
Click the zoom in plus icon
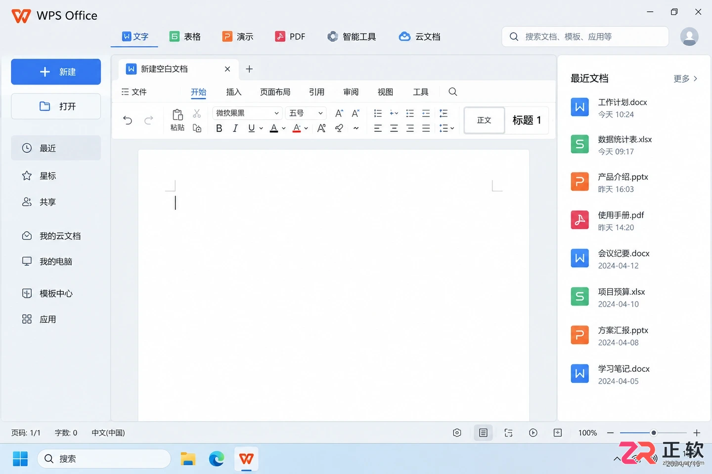coord(697,433)
